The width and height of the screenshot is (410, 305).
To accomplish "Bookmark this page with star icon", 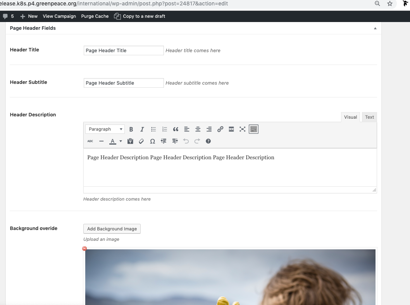I will (390, 3).
